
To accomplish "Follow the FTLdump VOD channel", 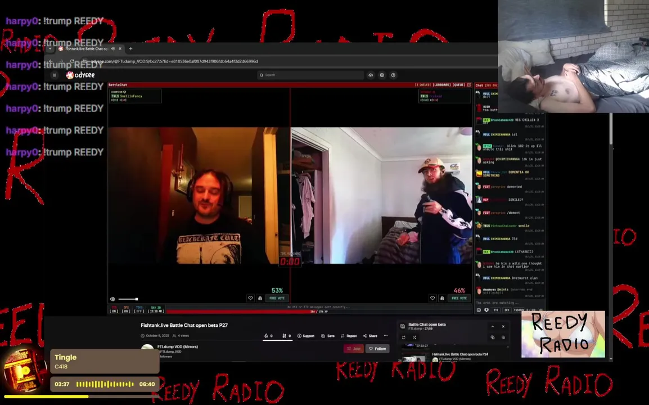I will point(377,349).
